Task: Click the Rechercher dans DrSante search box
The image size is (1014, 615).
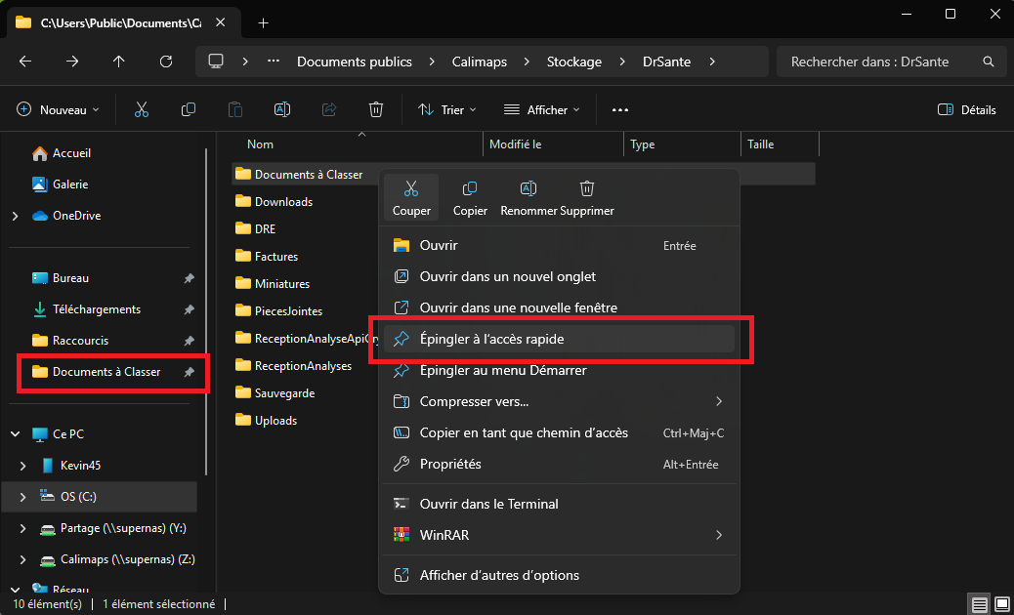Action: [x=869, y=61]
